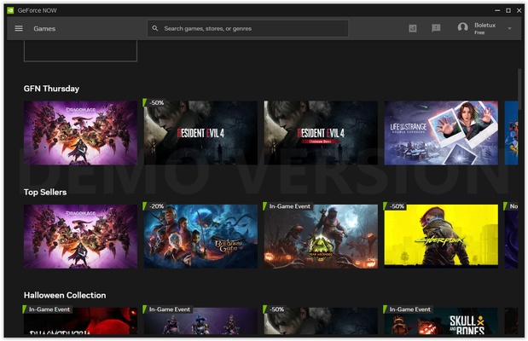Minimize the GeForce NOW window
The image size is (528, 341).
pos(497,10)
